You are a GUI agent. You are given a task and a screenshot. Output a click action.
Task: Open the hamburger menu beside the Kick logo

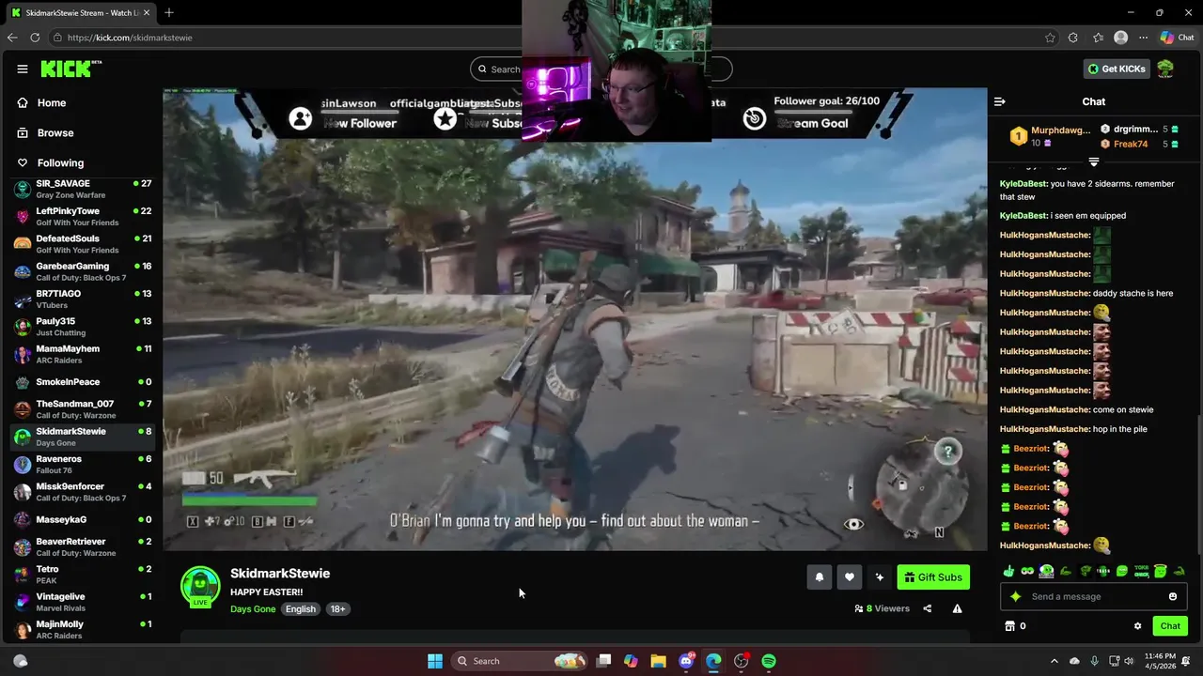click(23, 69)
